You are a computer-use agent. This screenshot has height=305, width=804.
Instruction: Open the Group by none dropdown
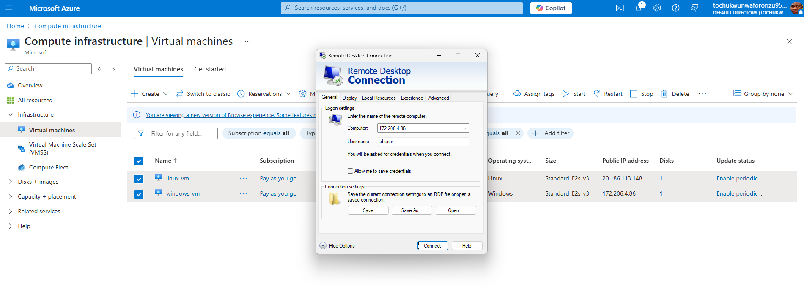pos(763,94)
